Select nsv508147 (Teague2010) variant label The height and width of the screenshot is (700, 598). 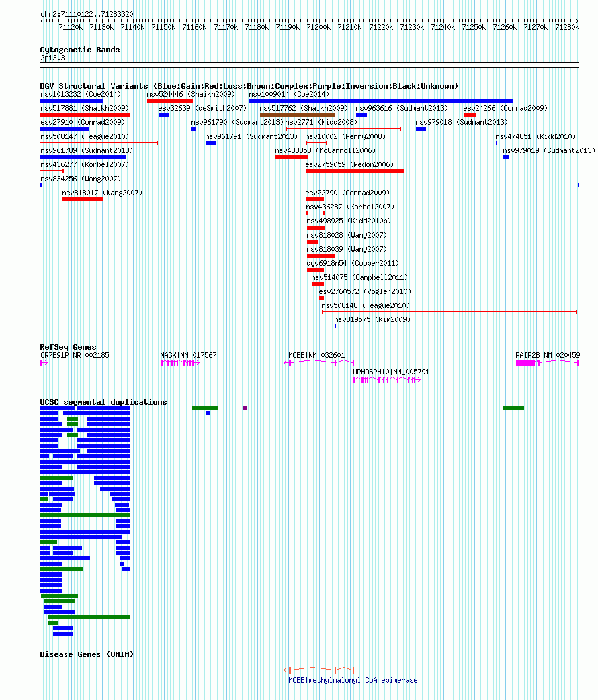(85, 137)
